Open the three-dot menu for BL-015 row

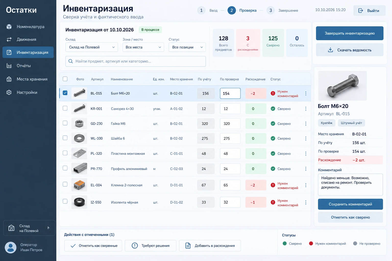tap(306, 94)
